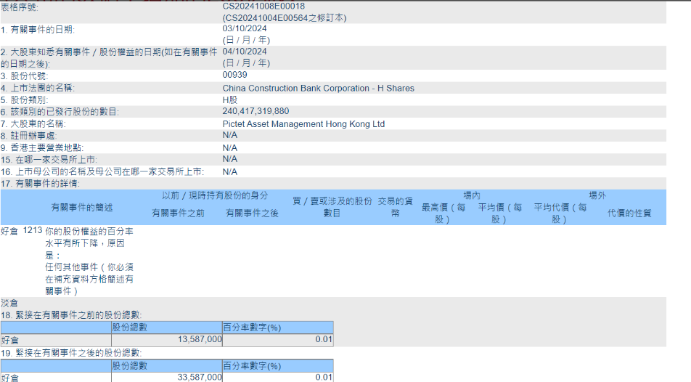The width and height of the screenshot is (691, 382).
Task: Click Pictet Asset Management Hong Kong Ltd
Action: tap(303, 124)
